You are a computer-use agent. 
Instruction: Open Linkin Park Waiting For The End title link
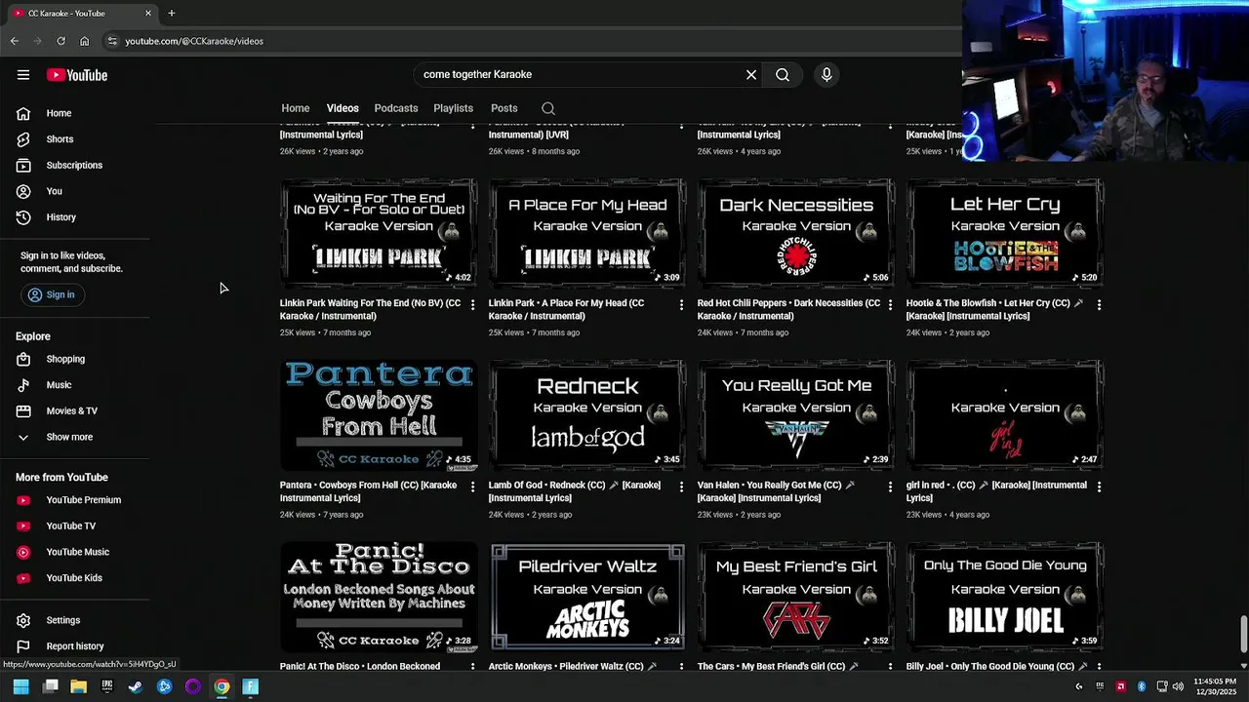(370, 310)
